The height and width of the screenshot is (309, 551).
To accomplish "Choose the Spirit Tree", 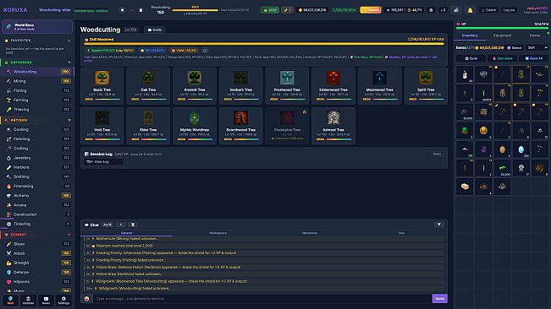I will point(426,86).
